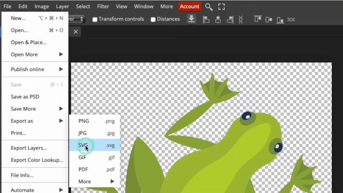Open the Layer menu
The height and width of the screenshot is (193, 343).
click(62, 6)
